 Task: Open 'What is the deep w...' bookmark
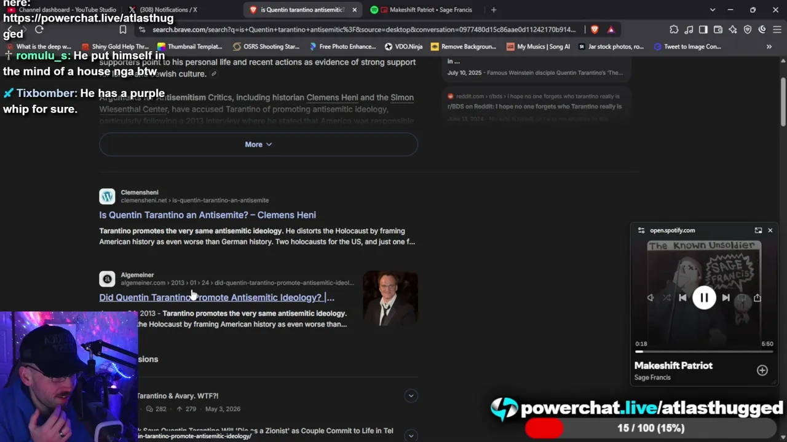coord(38,47)
